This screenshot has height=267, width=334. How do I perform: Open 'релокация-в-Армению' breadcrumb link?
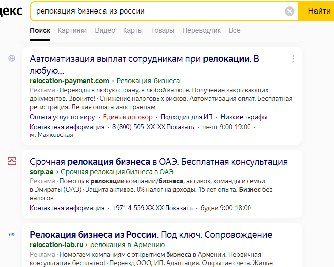(127, 245)
